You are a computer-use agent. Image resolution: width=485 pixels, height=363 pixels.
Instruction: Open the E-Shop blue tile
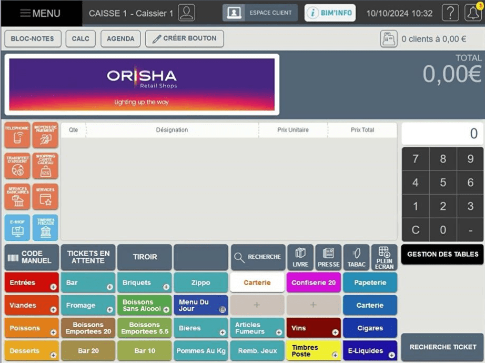[x=17, y=227]
